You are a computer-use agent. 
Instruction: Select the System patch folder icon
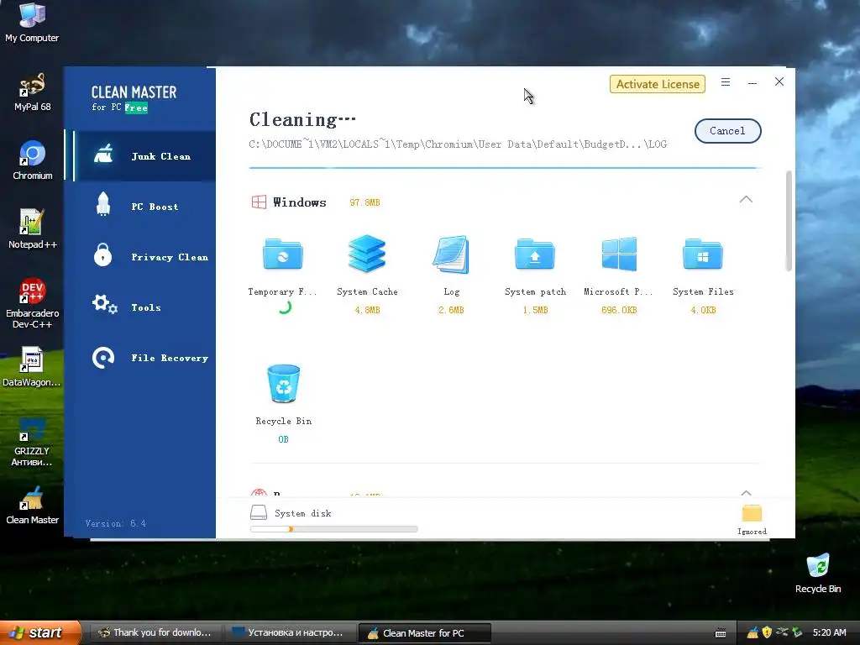tap(535, 254)
